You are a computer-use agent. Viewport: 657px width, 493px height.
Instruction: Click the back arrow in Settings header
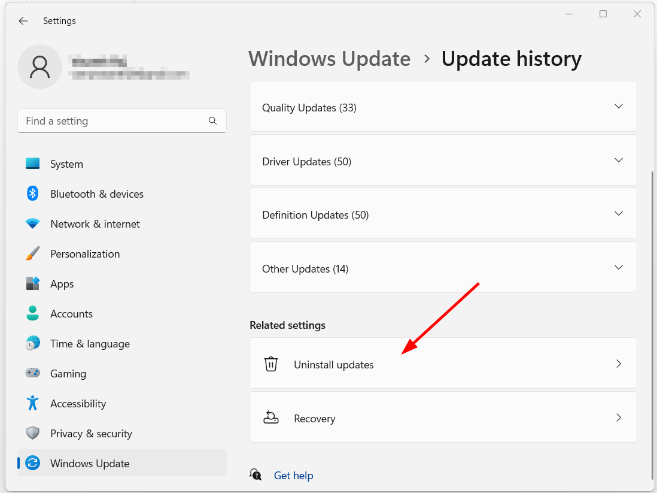[x=23, y=21]
